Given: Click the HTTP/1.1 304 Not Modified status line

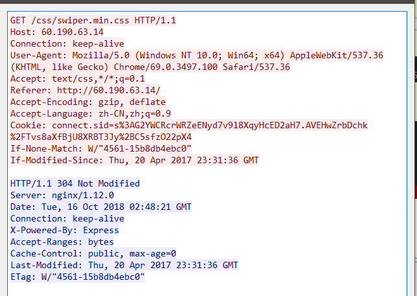Looking at the screenshot, I should click(x=75, y=183).
